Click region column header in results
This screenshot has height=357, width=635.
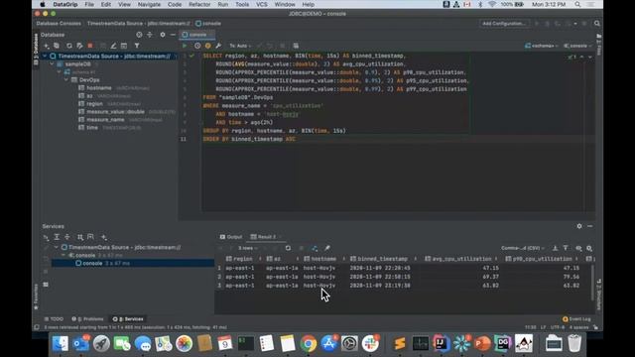[x=243, y=259]
